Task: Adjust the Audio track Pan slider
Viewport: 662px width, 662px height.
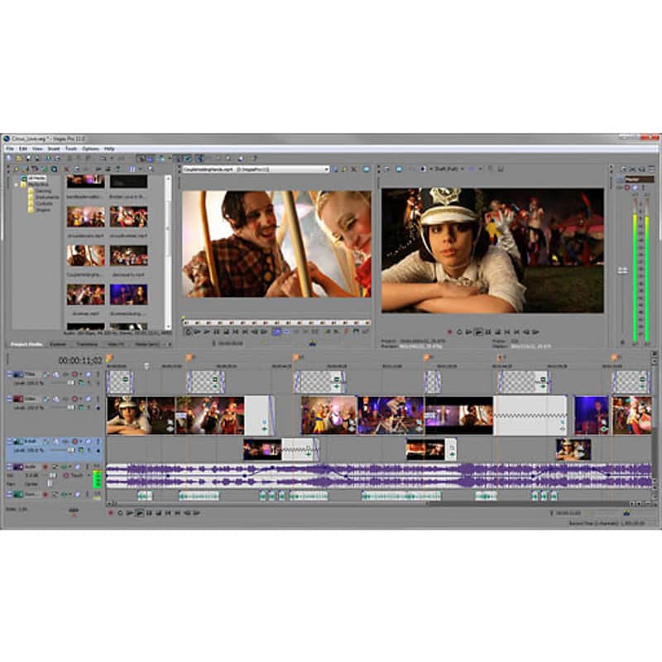Action: 50,484
